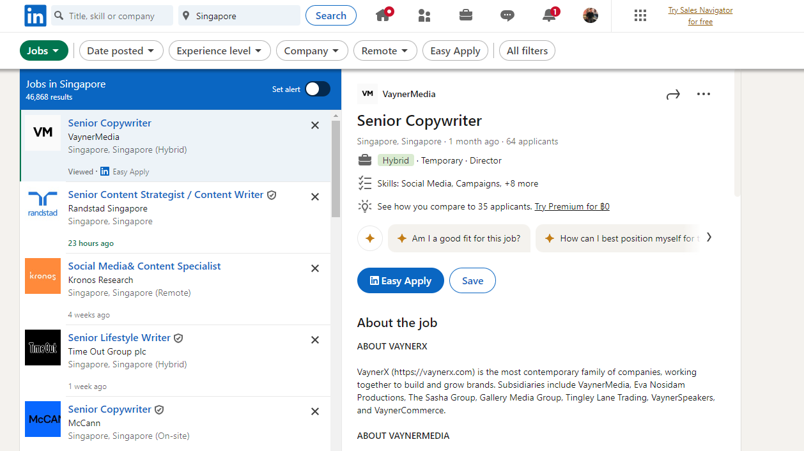The height and width of the screenshot is (451, 804).
Task: Open All filters
Action: 527,50
